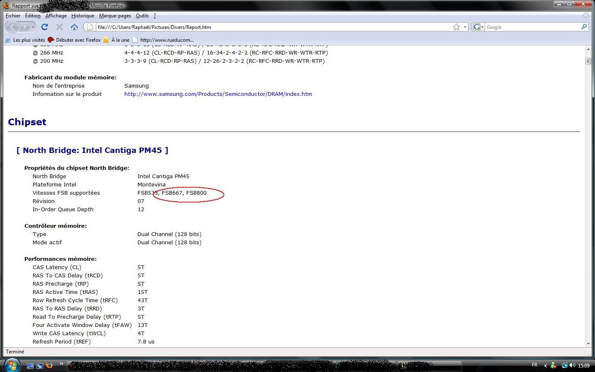
Task: Click inside the Google search box
Action: click(x=532, y=27)
